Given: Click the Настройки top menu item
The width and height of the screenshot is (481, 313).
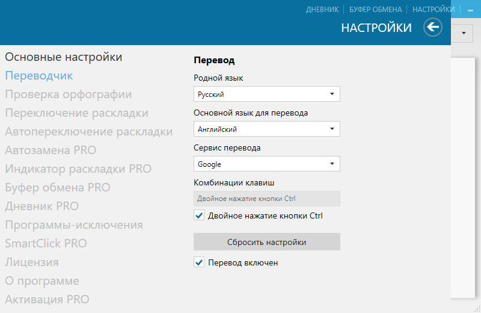Looking at the screenshot, I should (434, 10).
